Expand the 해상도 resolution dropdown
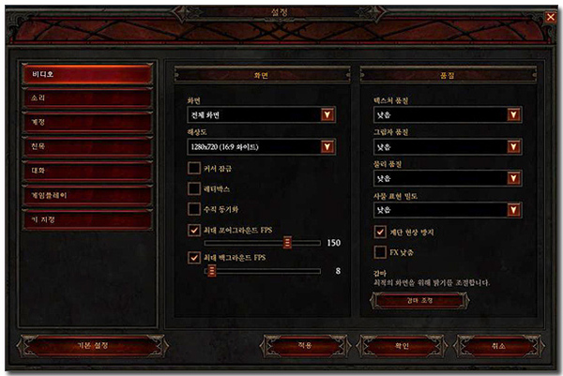Viewport: 563px width, 376px height. tap(262, 146)
